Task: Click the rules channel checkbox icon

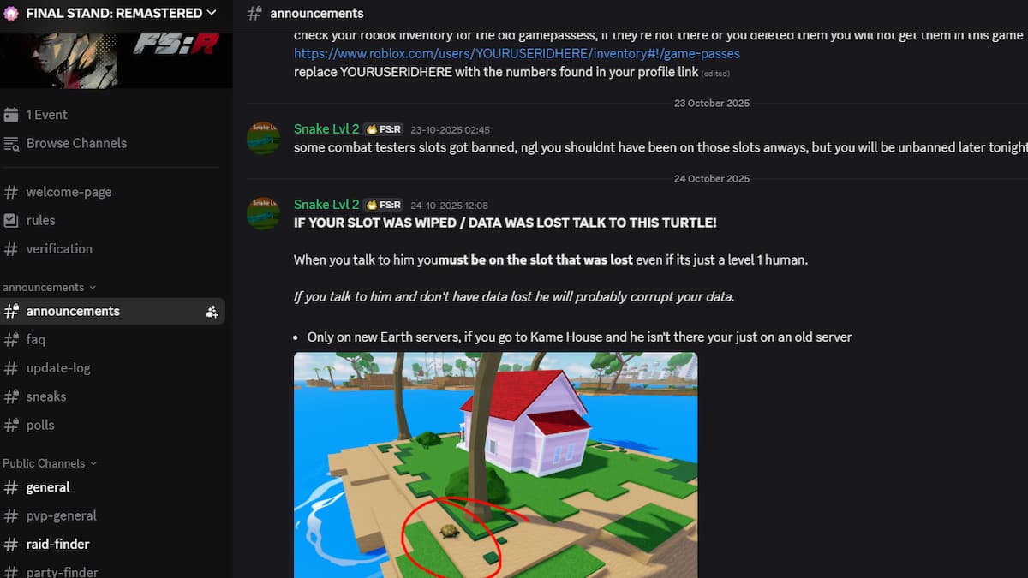Action: click(11, 220)
